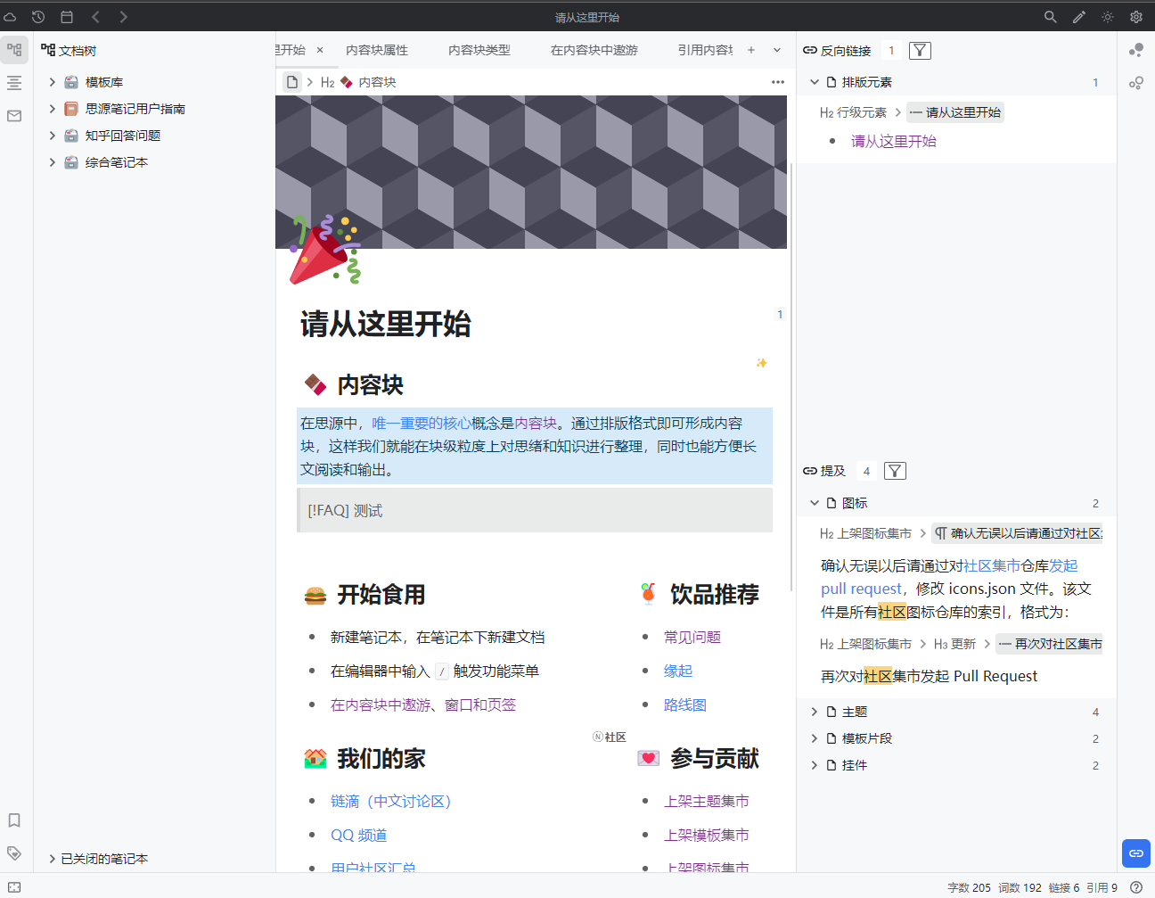Collapse the 排版元素 backlink group

[814, 82]
